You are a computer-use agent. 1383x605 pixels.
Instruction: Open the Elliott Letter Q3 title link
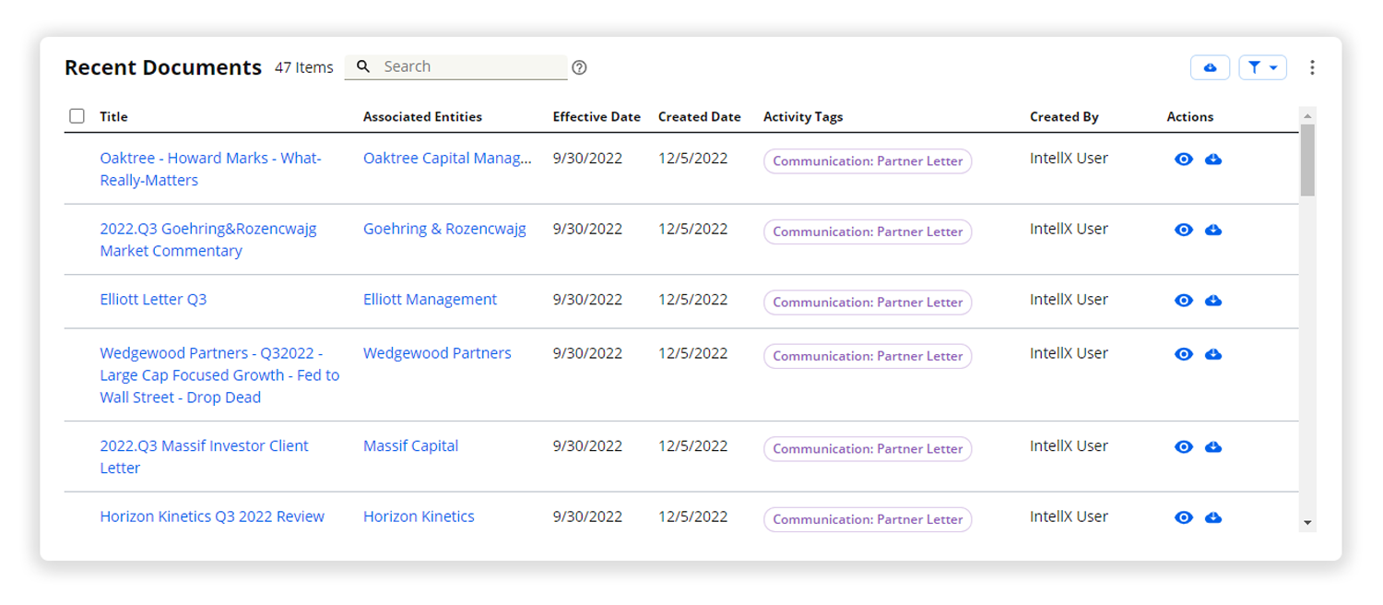(153, 300)
